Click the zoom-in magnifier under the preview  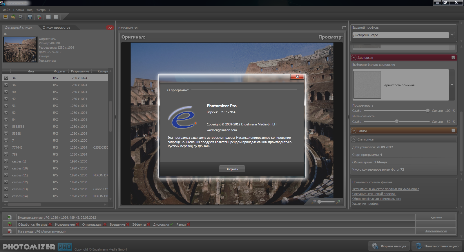click(338, 202)
